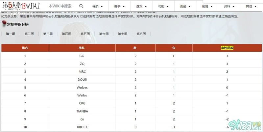This screenshot has height=132, width=263.
Task: Expand the 资料 dropdown menu
Action: [229, 6]
